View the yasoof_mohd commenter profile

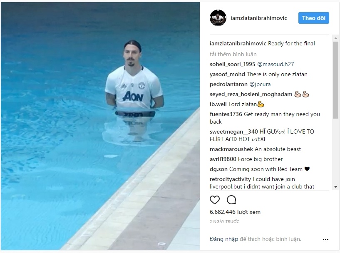point(227,74)
